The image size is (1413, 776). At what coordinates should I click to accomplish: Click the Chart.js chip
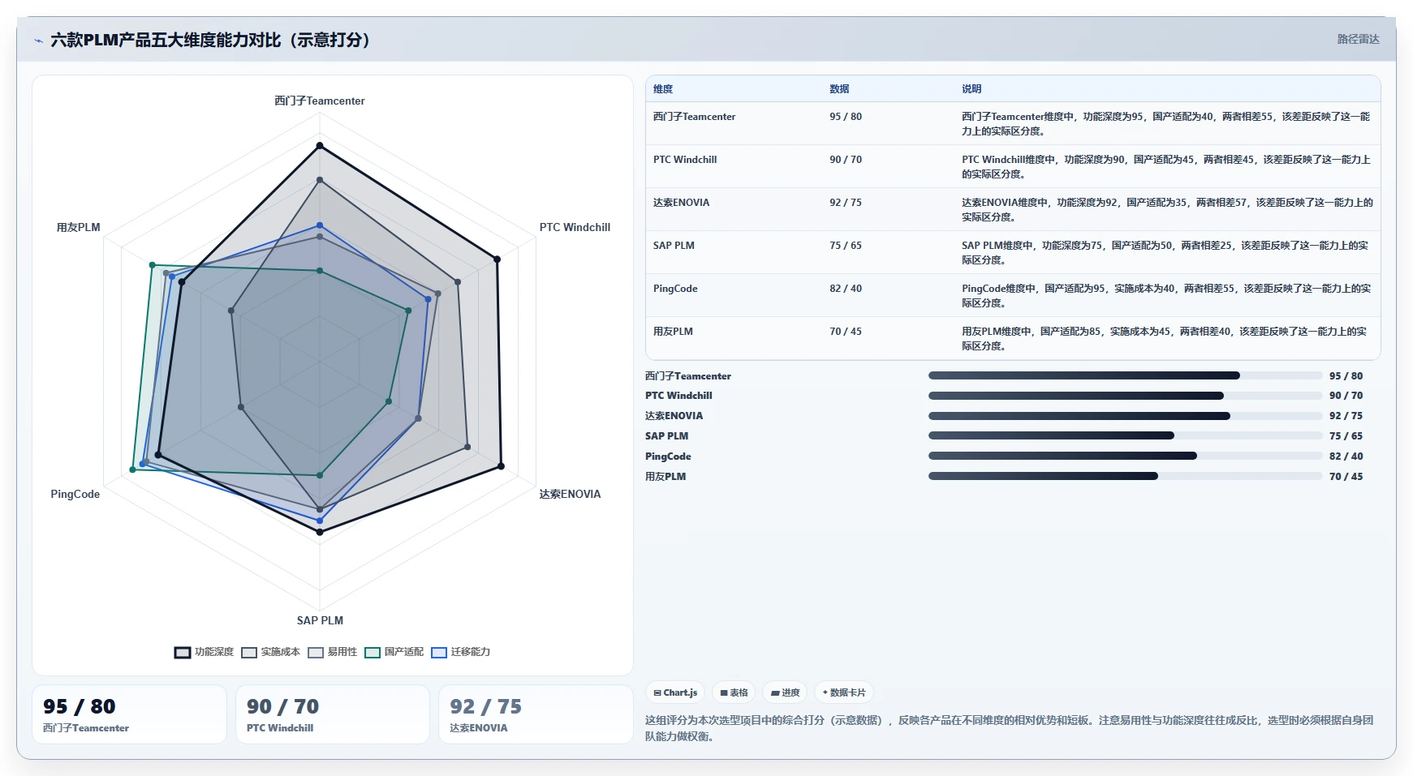pyautogui.click(x=675, y=692)
